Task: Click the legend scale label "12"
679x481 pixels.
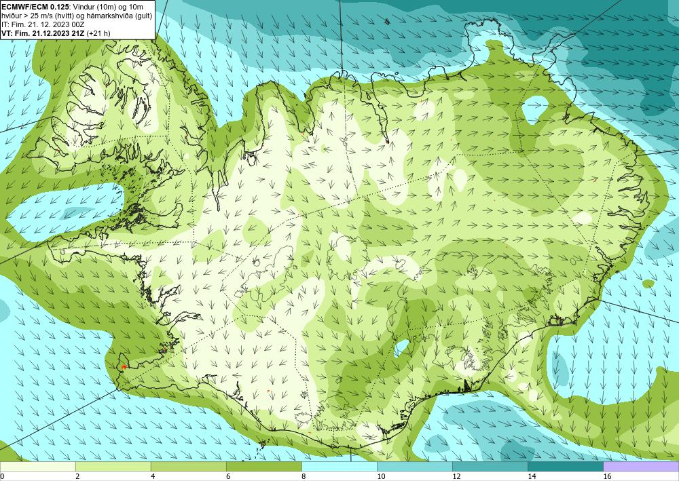Action: click(x=456, y=476)
